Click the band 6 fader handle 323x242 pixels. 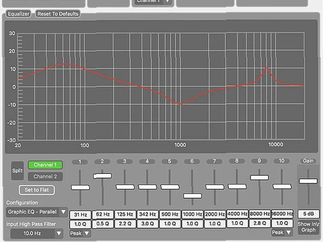(192, 196)
